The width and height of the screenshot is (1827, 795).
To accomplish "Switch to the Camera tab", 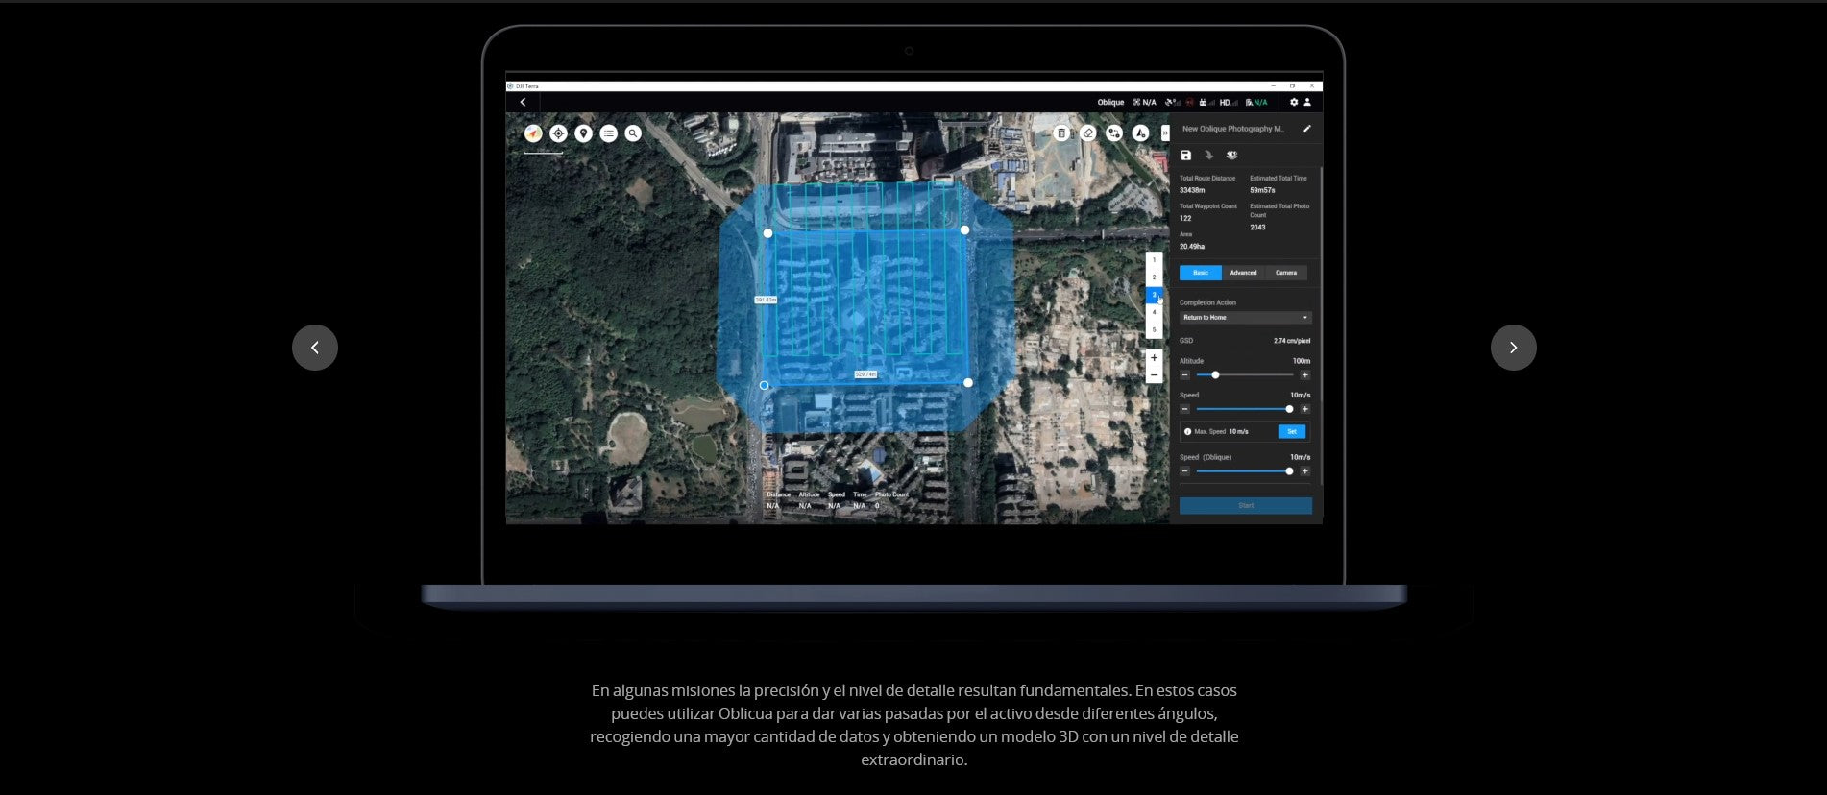I will click(1285, 273).
